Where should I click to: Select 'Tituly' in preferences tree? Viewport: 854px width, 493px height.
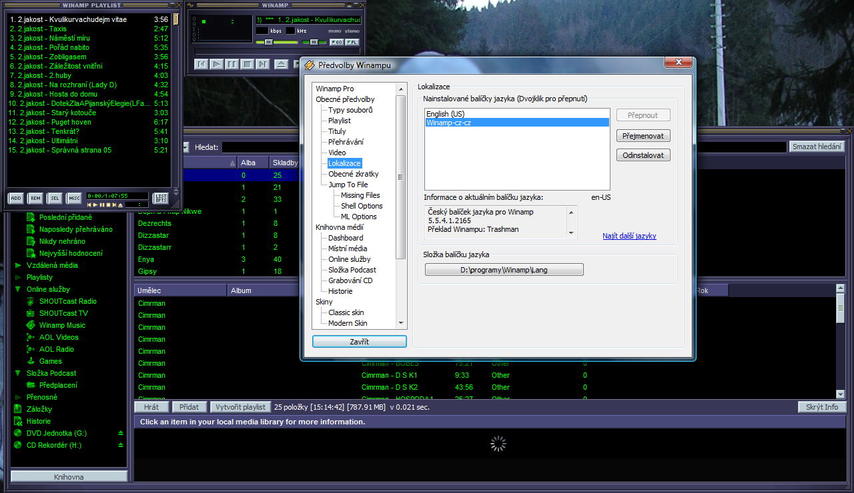[x=337, y=131]
